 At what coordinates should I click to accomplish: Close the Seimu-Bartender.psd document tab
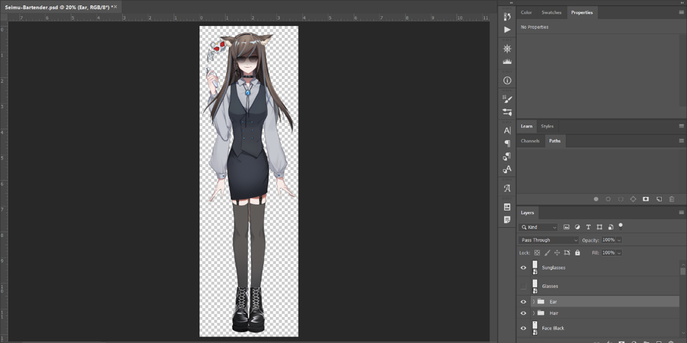(x=115, y=7)
